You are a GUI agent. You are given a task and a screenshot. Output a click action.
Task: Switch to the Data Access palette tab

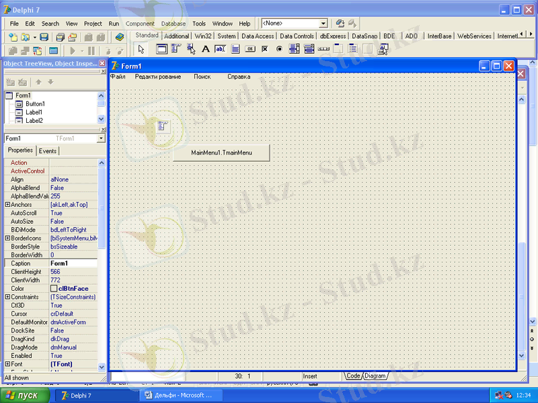pyautogui.click(x=258, y=36)
